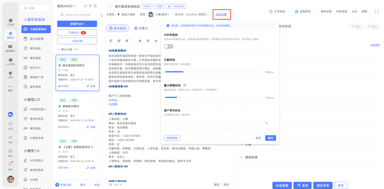The height and width of the screenshot is (189, 384).
Task: Select the 注意力 mode option
Action: tap(141, 28)
